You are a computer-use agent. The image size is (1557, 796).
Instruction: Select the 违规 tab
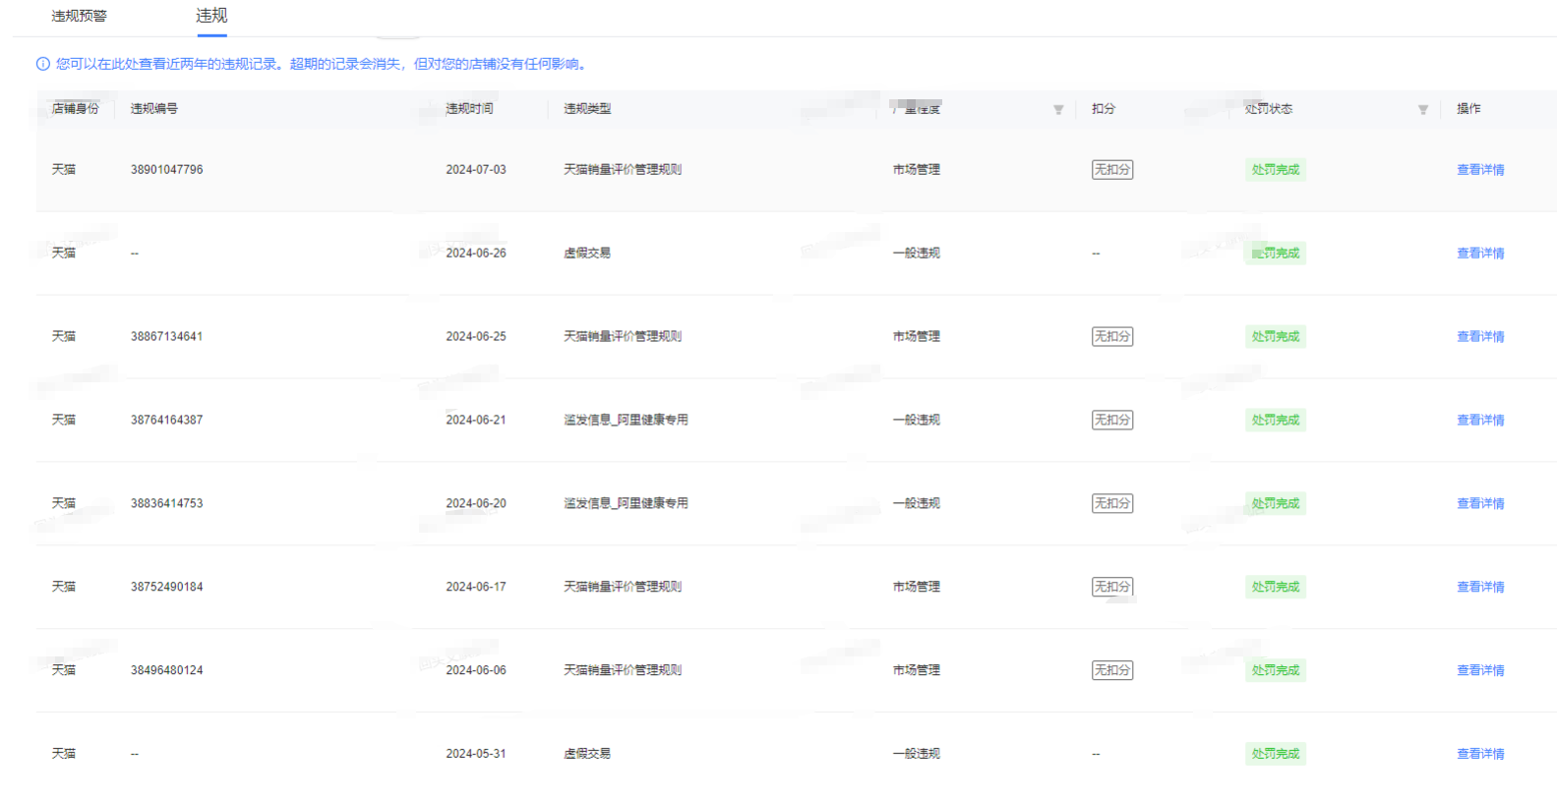(211, 16)
